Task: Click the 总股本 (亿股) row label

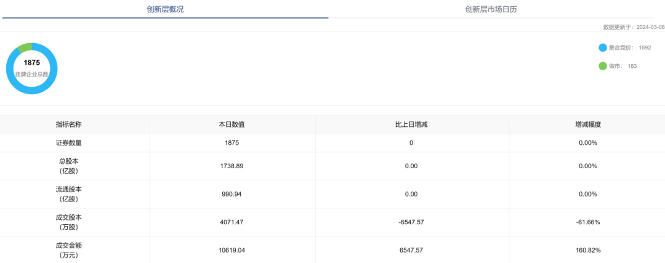Action: click(68, 166)
